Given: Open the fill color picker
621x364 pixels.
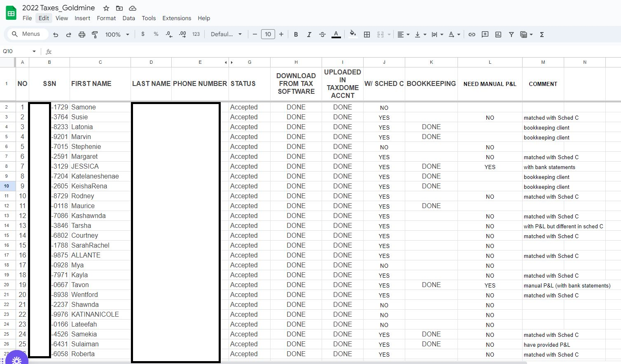Looking at the screenshot, I should click(x=353, y=35).
